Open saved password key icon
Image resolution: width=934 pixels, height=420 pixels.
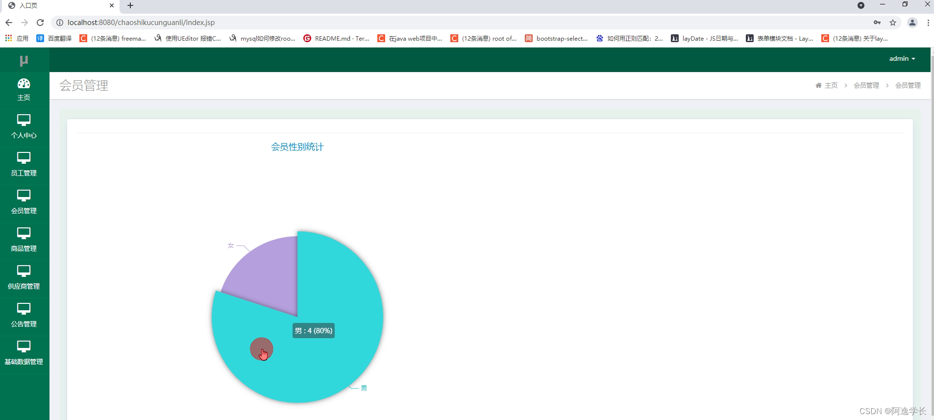coord(877,23)
